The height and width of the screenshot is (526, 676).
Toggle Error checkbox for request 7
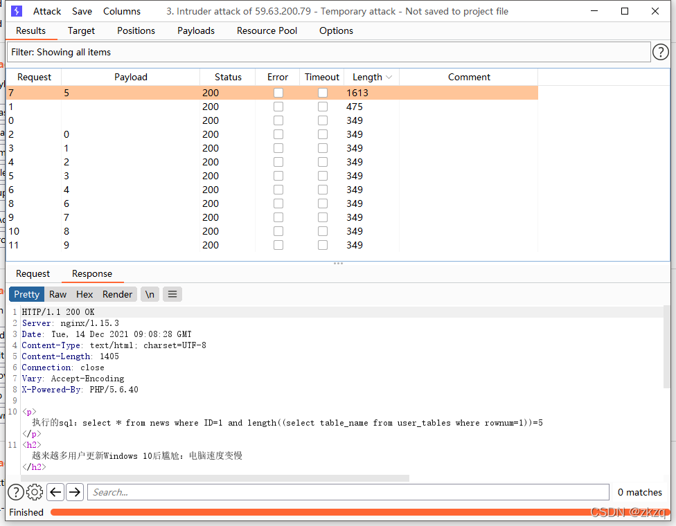(x=278, y=93)
